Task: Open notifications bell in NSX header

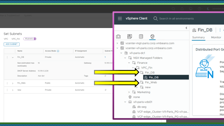Action: coord(182,9)
